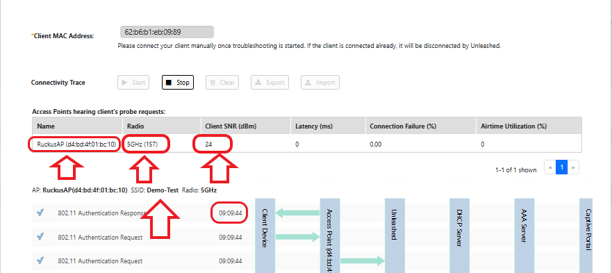
Task: Click the upload icon on Import button
Action: click(308, 83)
